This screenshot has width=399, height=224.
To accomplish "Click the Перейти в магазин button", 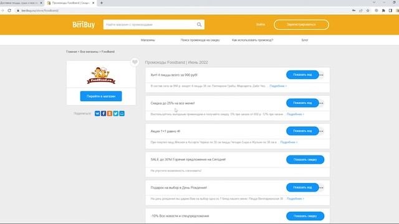I will (x=101, y=96).
